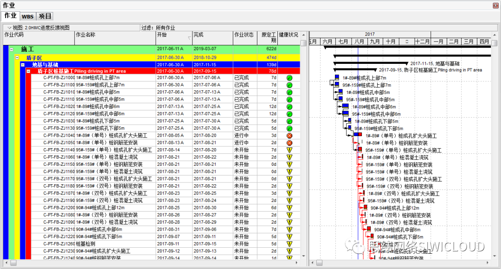Sort by the 作业代码 column header
The height and width of the screenshot is (269, 501).
(39, 38)
